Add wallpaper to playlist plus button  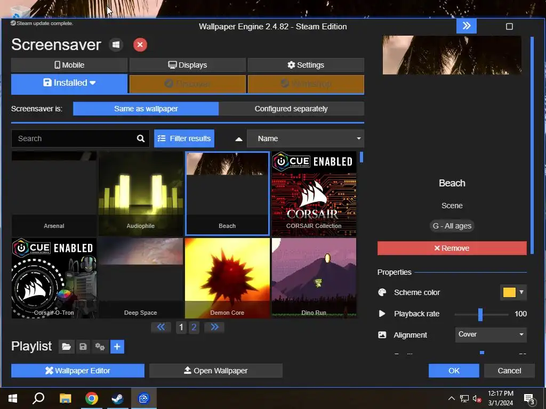117,347
